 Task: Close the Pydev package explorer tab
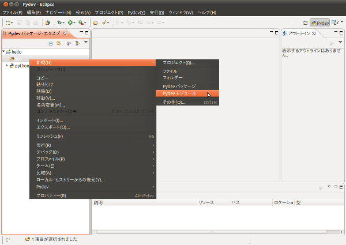point(65,33)
